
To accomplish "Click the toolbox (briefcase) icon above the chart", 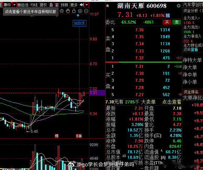I will [x=62, y=11].
